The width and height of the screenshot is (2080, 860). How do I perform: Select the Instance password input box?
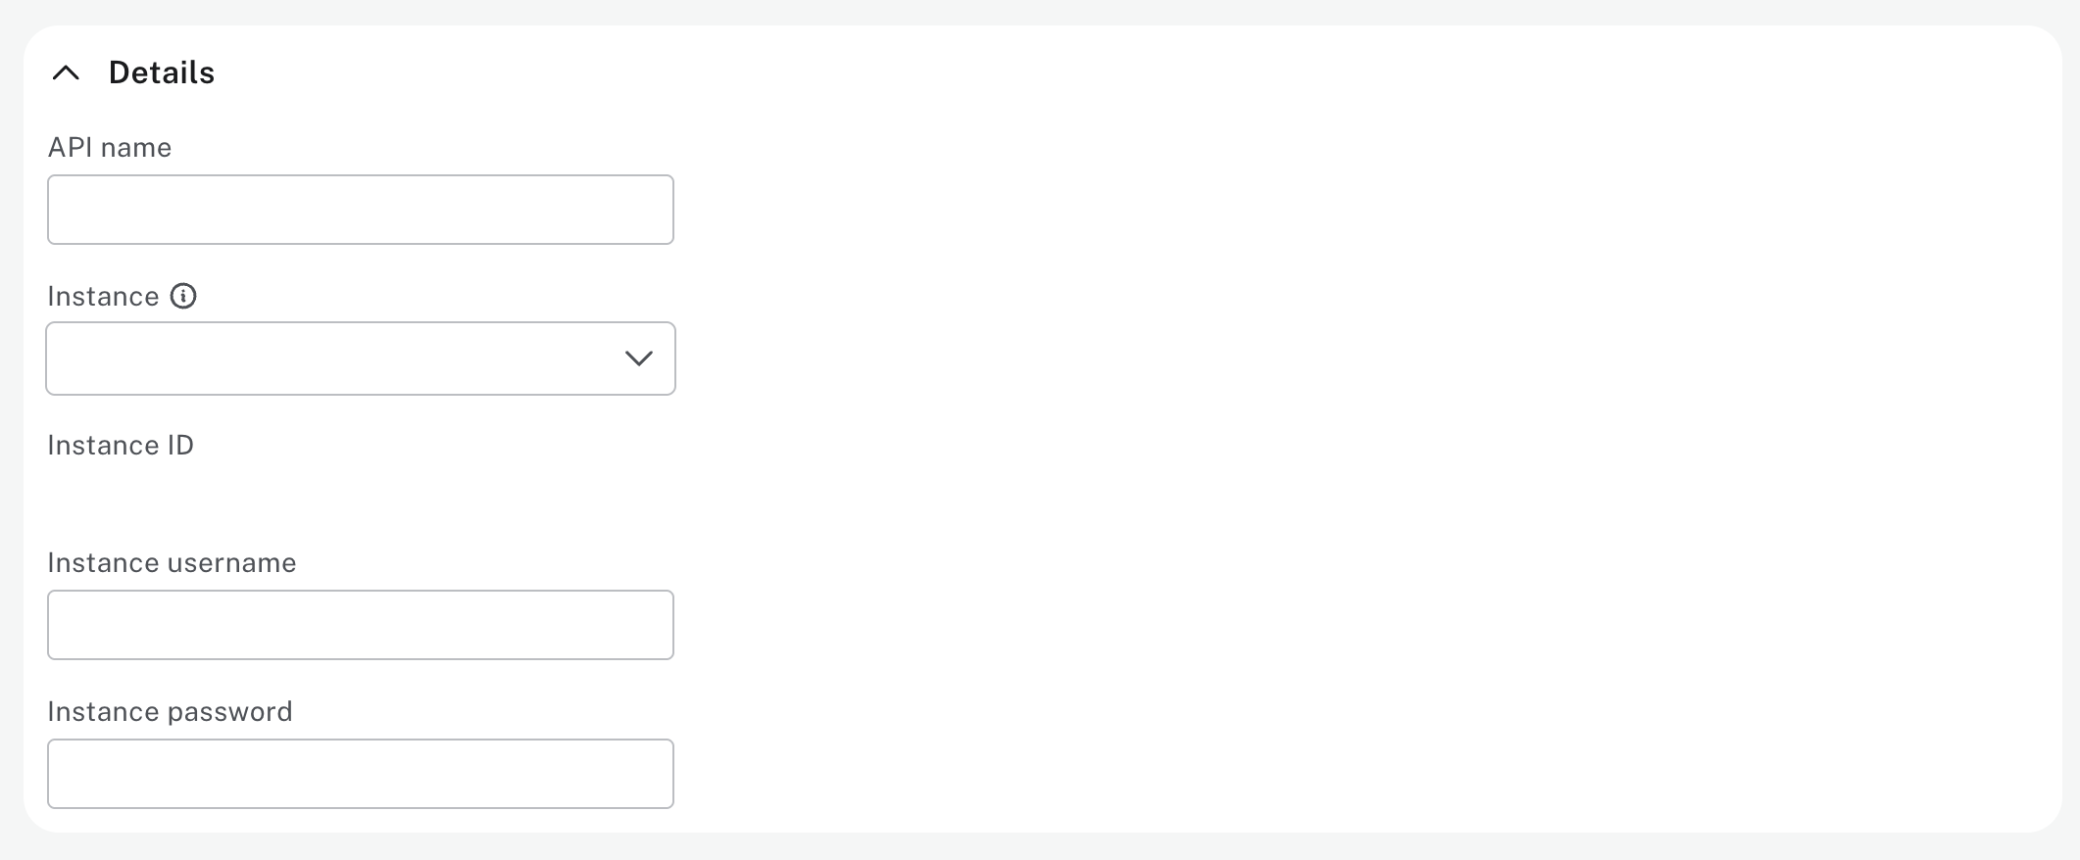coord(361,774)
